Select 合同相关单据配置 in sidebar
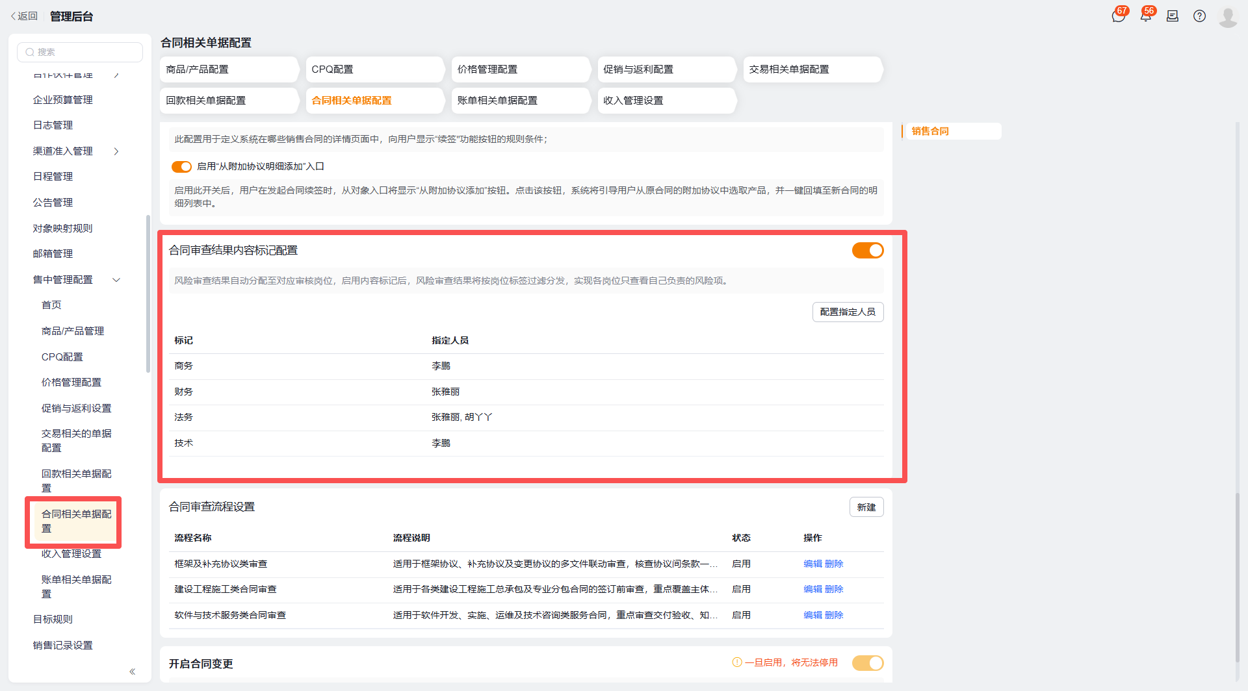The width and height of the screenshot is (1248, 691). [77, 521]
